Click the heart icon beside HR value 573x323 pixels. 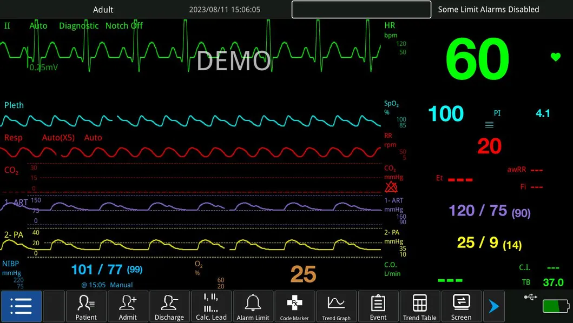tap(555, 56)
